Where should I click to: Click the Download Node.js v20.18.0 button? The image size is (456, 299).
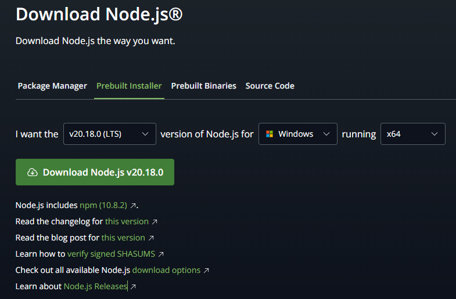[95, 172]
